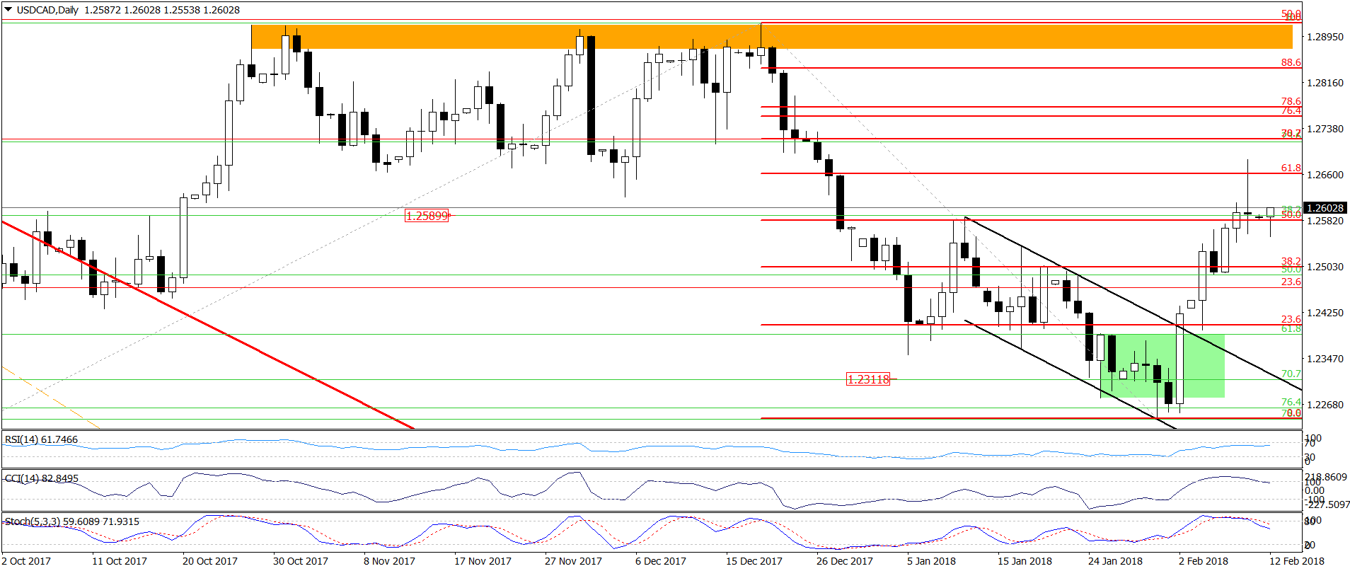Select the 1.25899 price label box
The width and height of the screenshot is (1350, 571).
pos(427,216)
